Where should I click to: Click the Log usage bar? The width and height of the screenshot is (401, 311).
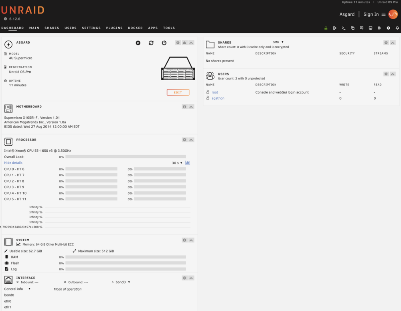[126, 269]
